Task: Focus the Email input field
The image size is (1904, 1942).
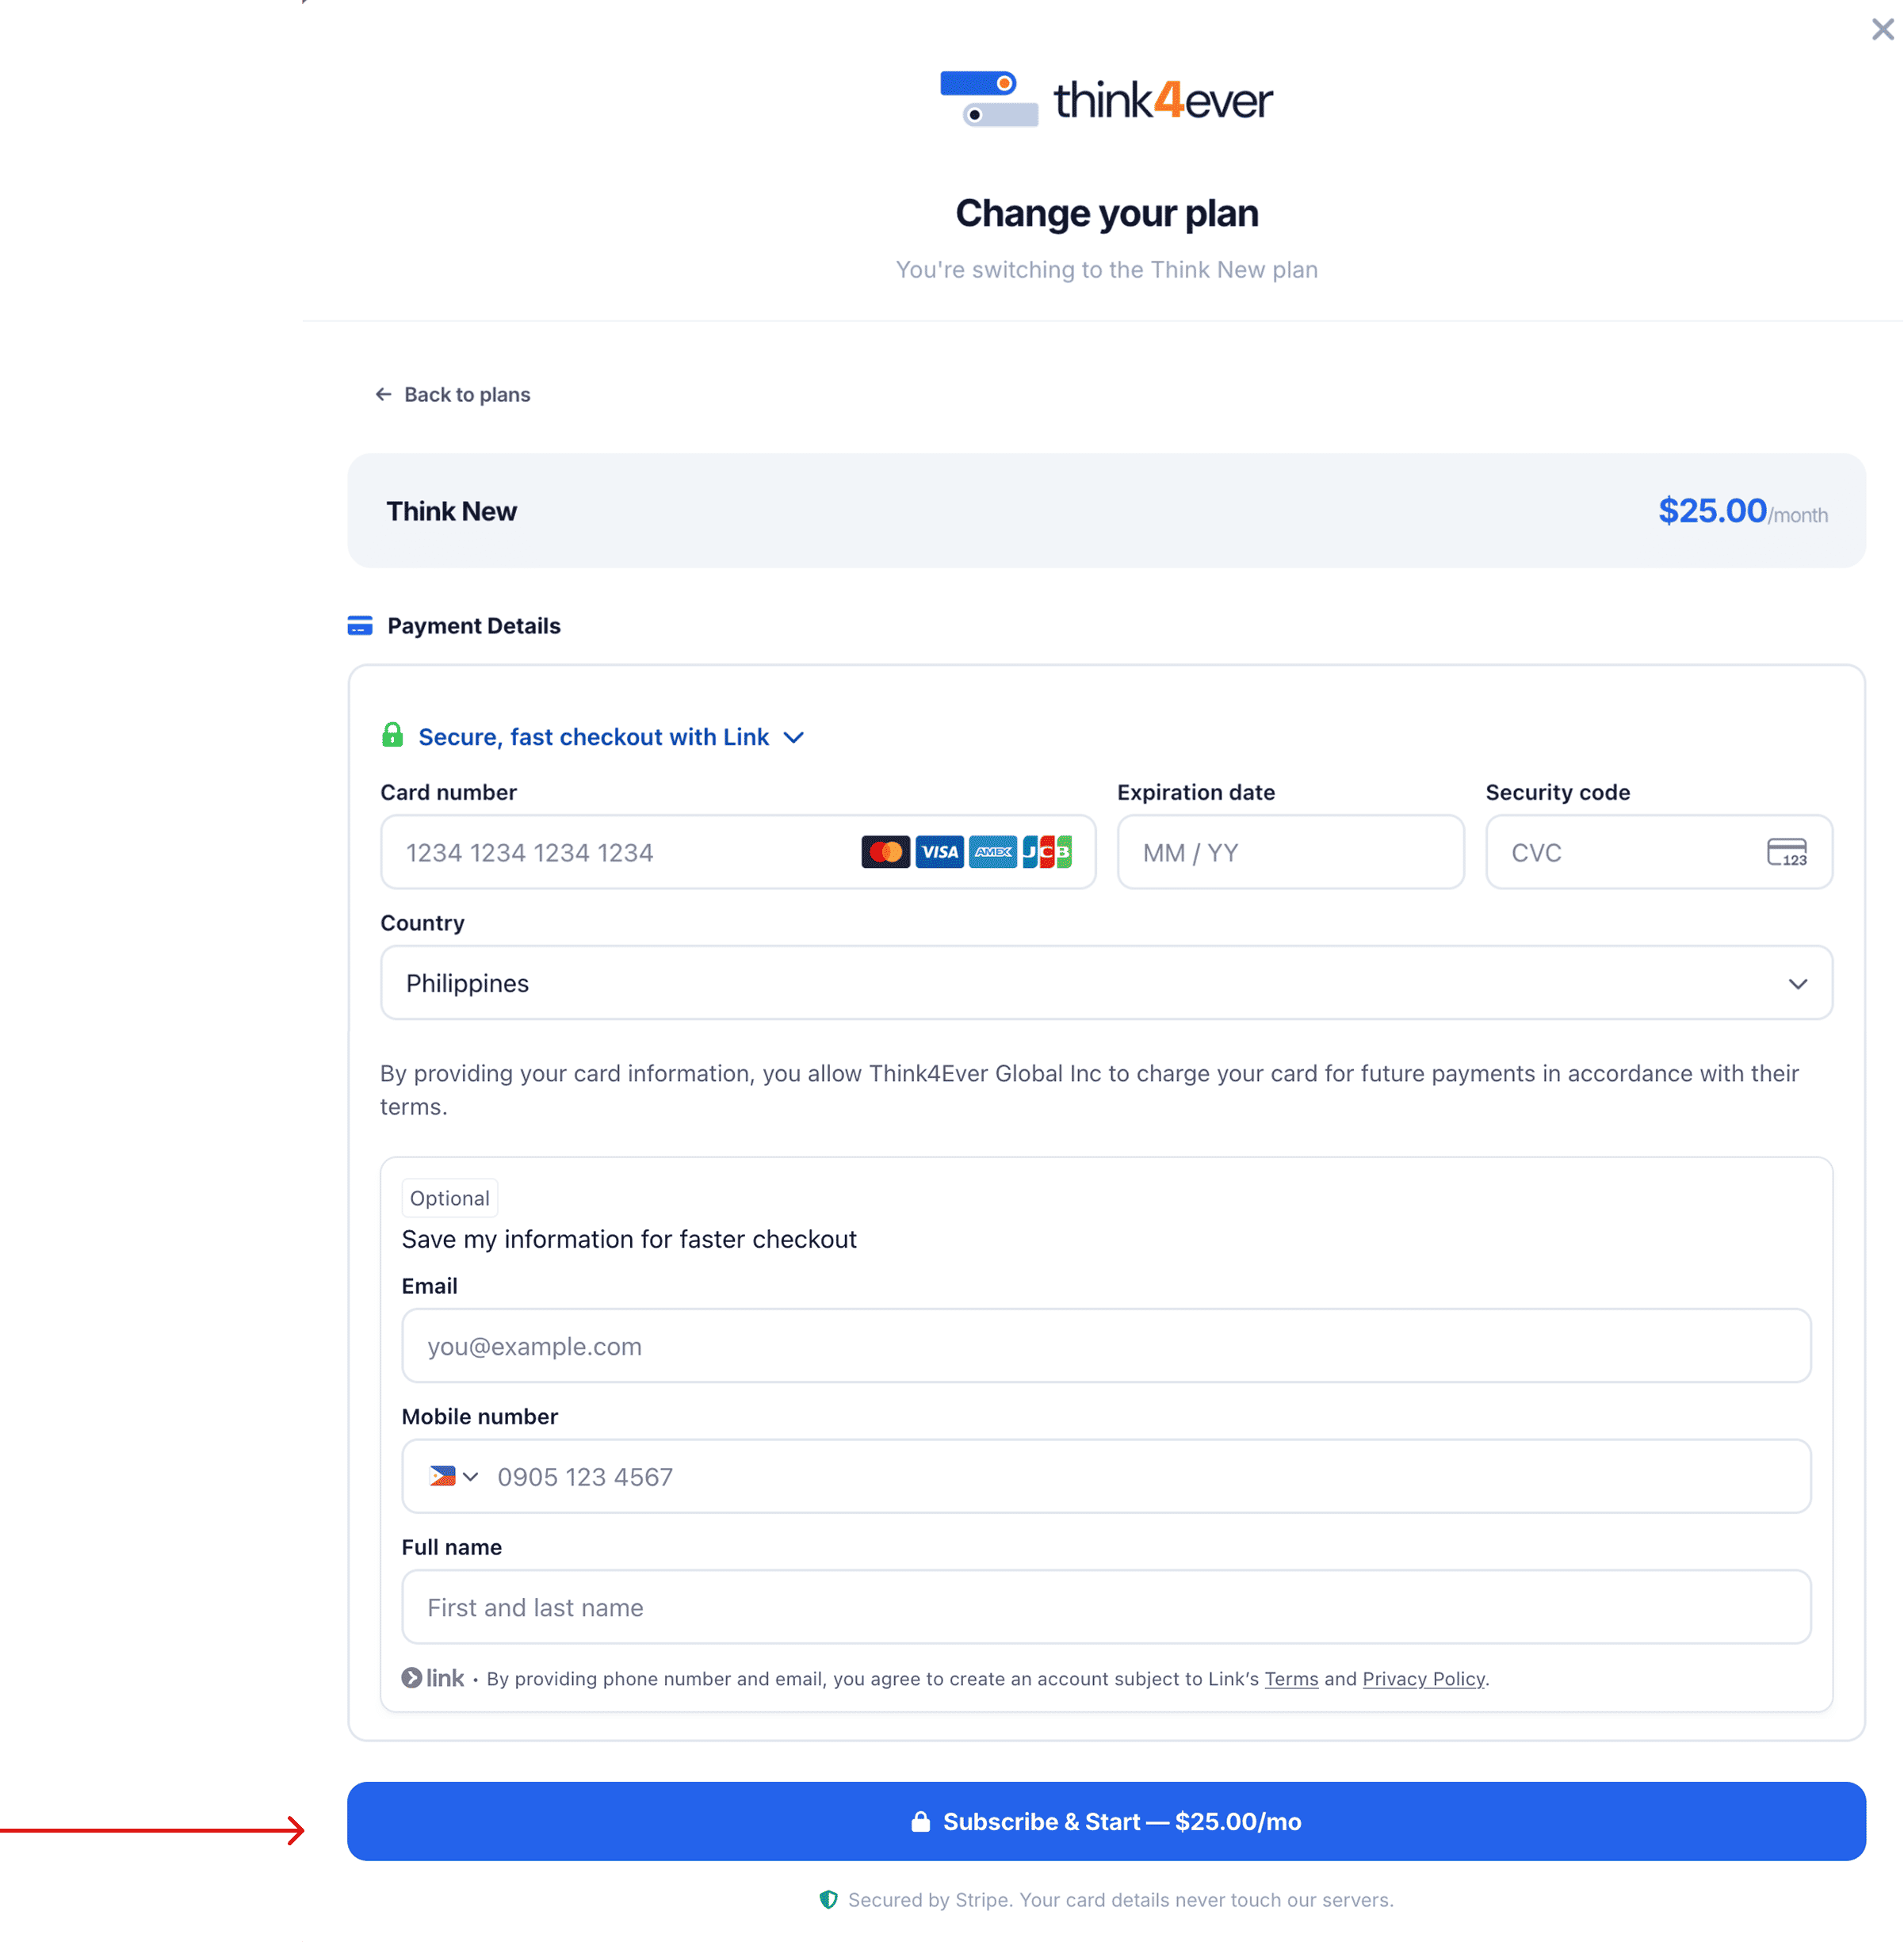Action: point(1106,1346)
